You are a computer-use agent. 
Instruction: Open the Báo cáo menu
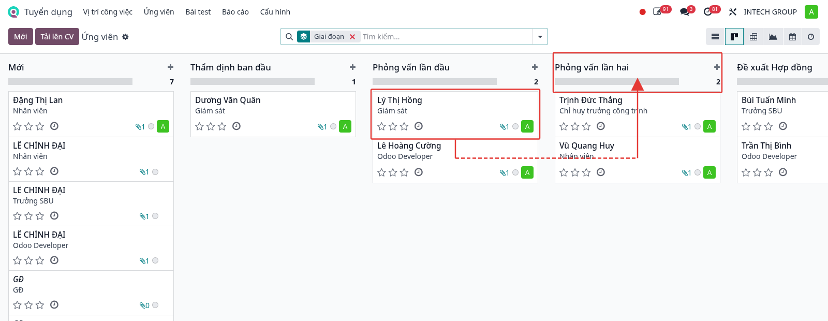click(x=235, y=12)
